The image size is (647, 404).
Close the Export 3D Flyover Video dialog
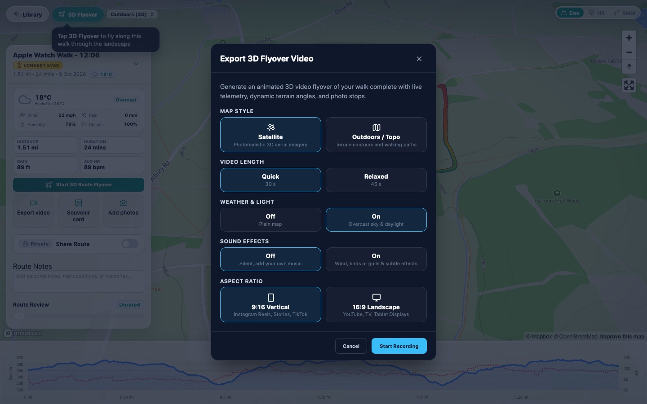pos(419,59)
